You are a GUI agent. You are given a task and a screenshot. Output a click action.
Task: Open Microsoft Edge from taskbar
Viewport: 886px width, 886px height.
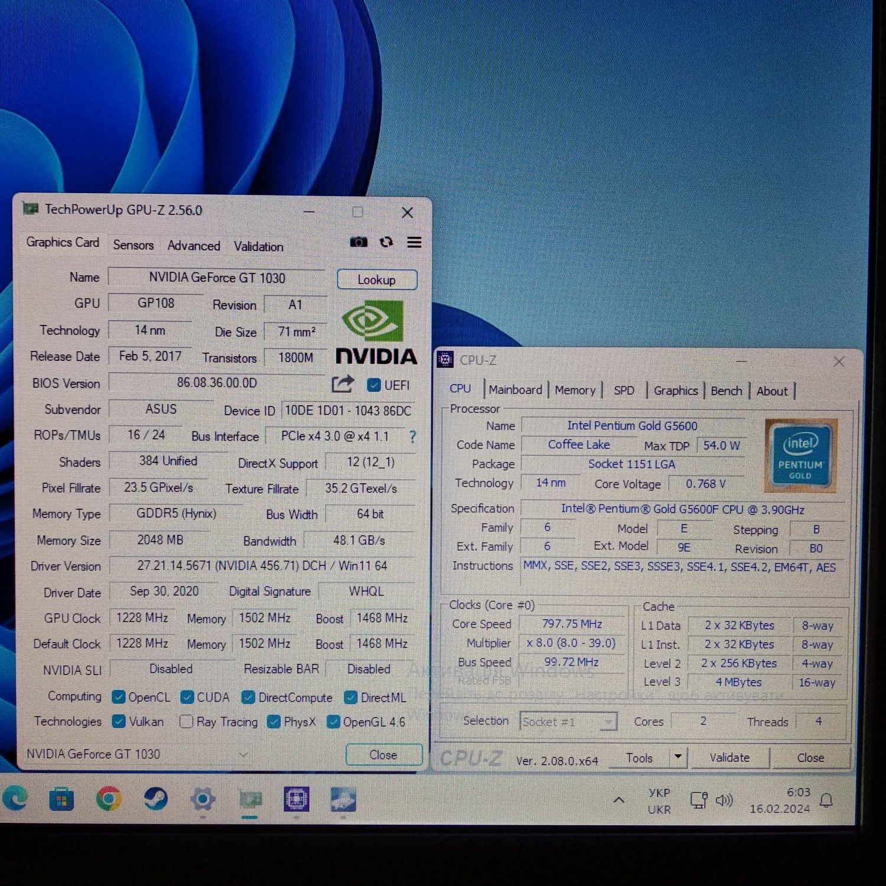coord(15,799)
